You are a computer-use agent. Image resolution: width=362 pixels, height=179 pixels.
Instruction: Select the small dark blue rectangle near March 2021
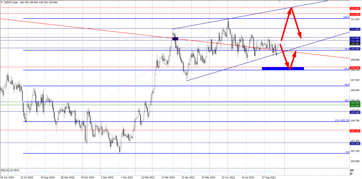(175, 38)
